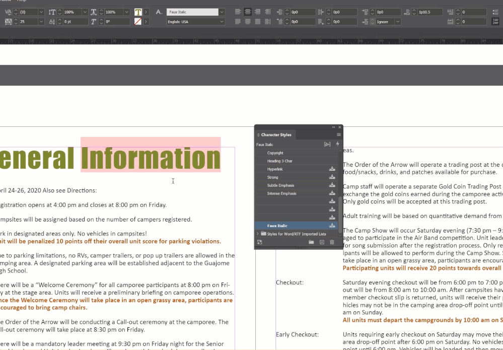This screenshot has height=350, width=503.
Task: Open the horizontal scale dropdown
Action: pos(127,12)
